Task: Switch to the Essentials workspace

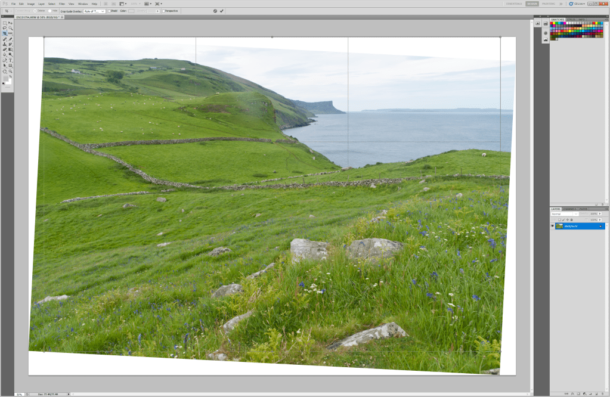Action: click(x=514, y=4)
